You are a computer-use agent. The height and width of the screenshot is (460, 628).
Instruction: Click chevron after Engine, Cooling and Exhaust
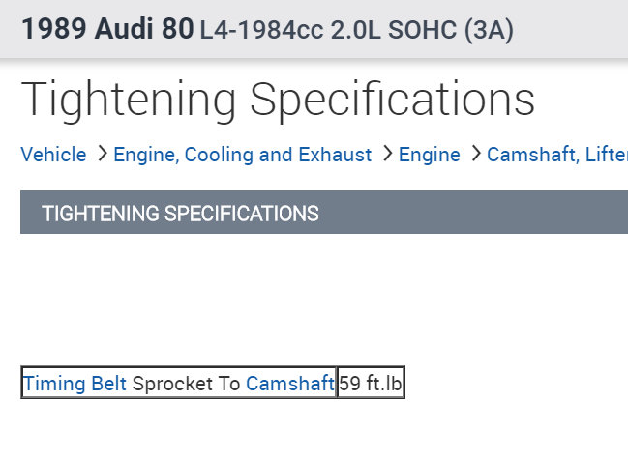click(x=385, y=154)
